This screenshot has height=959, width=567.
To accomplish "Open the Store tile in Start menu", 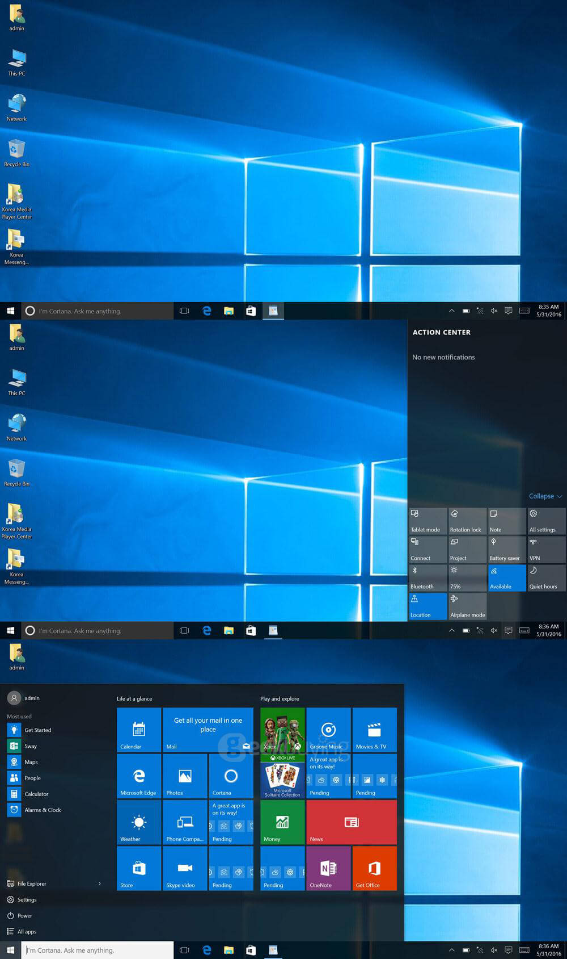I will (139, 868).
